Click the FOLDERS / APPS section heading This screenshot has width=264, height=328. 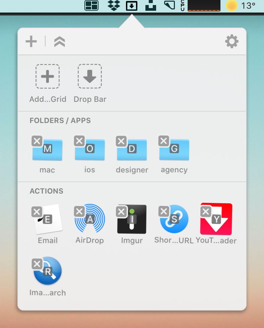60,121
